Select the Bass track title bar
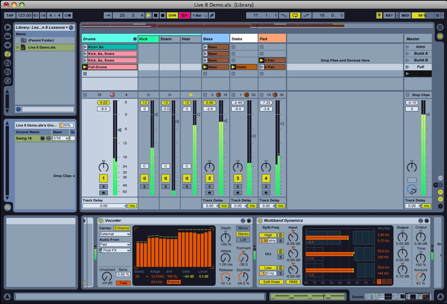This screenshot has width=447, height=304. click(x=216, y=39)
